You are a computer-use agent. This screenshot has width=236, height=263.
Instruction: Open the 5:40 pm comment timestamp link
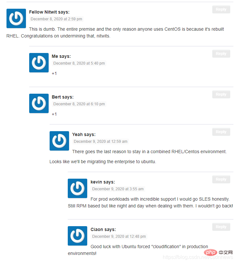tap(79, 63)
